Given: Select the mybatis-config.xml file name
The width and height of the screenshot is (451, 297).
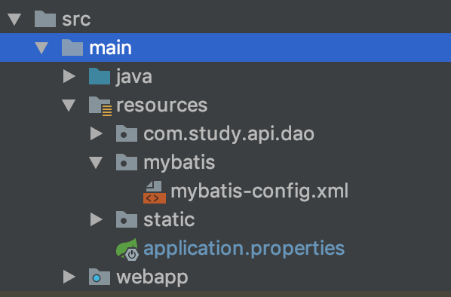Looking at the screenshot, I should (x=259, y=191).
